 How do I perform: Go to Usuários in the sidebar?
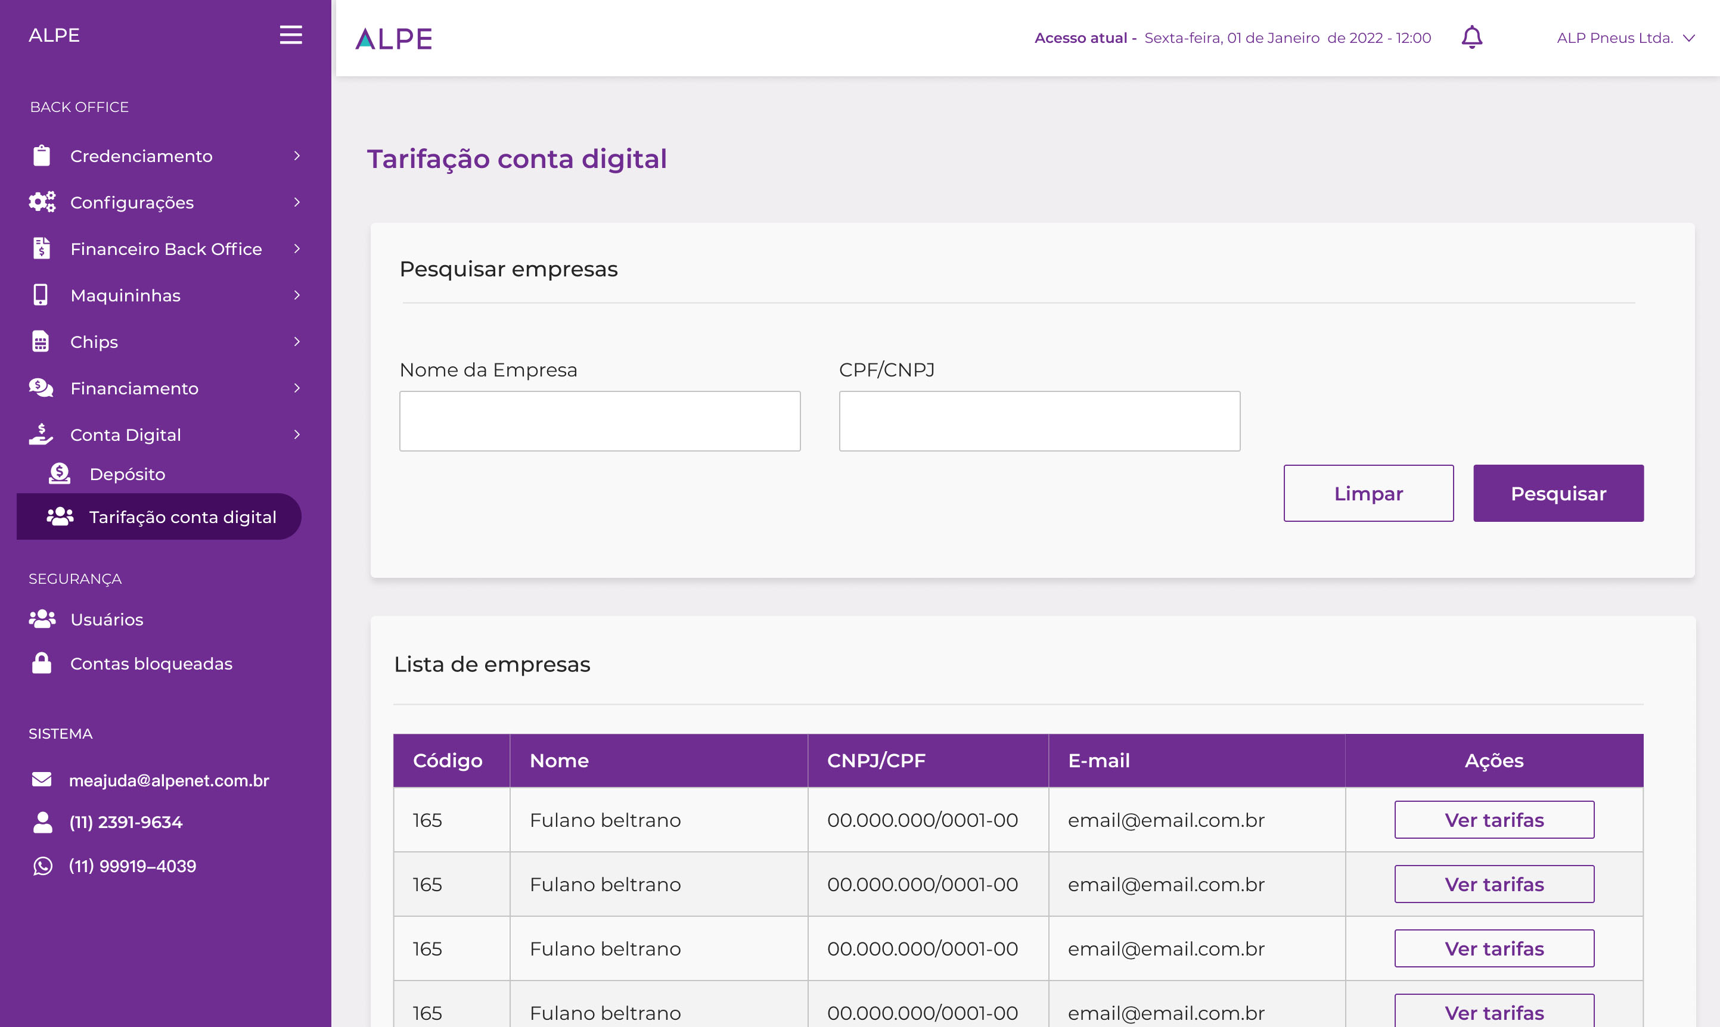[x=107, y=620]
